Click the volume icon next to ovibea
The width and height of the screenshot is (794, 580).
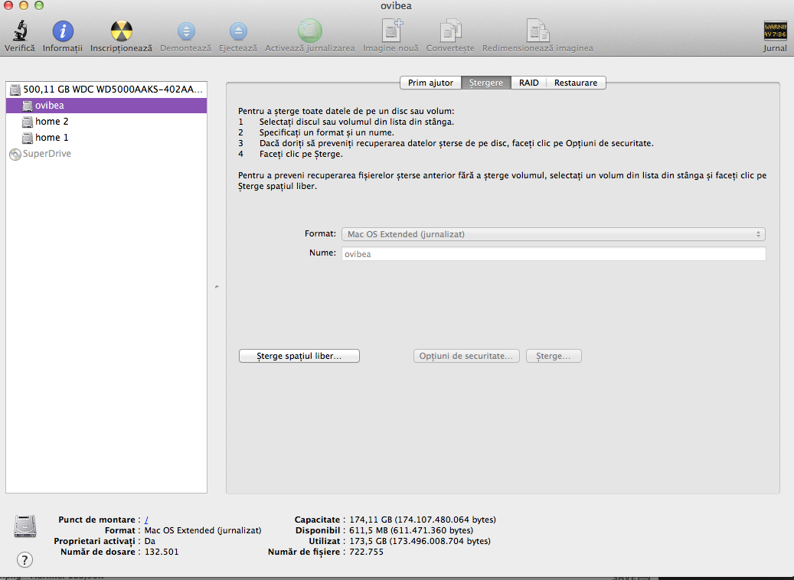click(28, 106)
